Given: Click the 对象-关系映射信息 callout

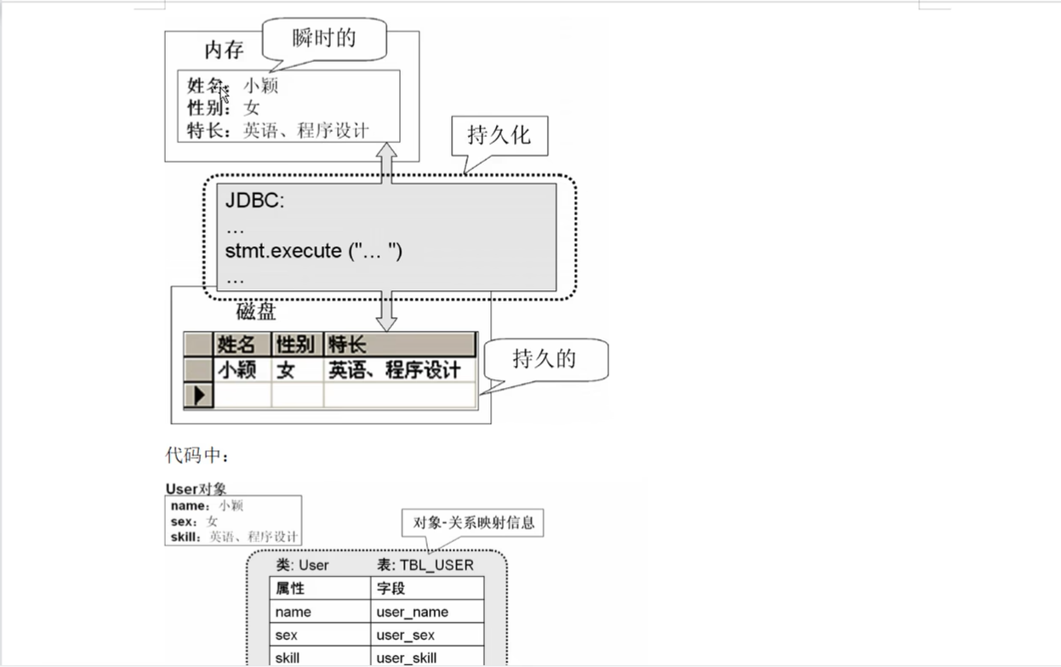Looking at the screenshot, I should [473, 522].
